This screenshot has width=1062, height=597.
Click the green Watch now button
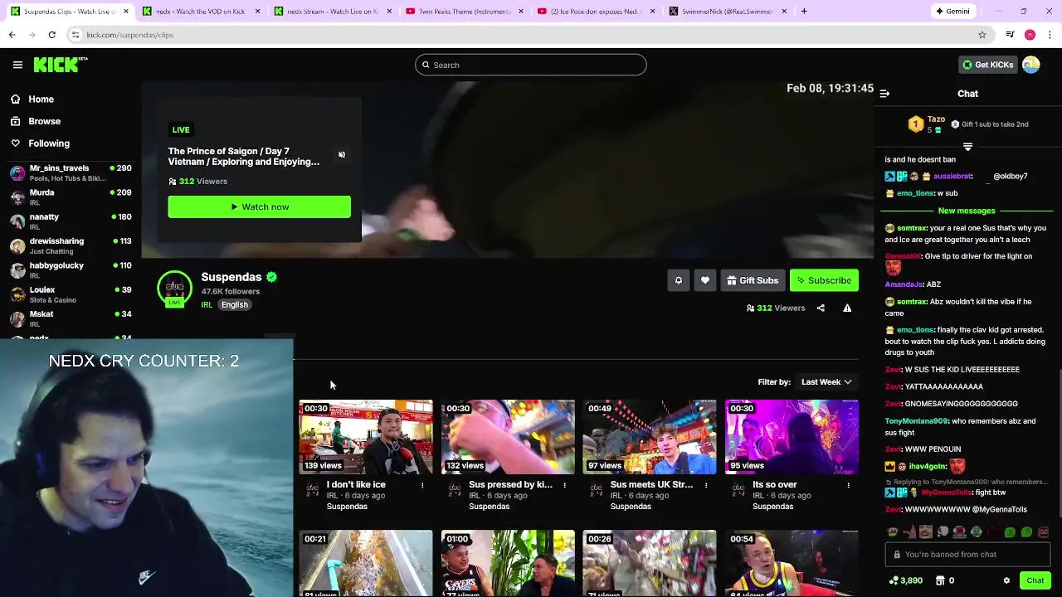coord(259,206)
